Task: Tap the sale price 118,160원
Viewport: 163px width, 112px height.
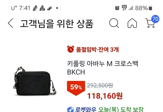Action: pyautogui.click(x=105, y=96)
